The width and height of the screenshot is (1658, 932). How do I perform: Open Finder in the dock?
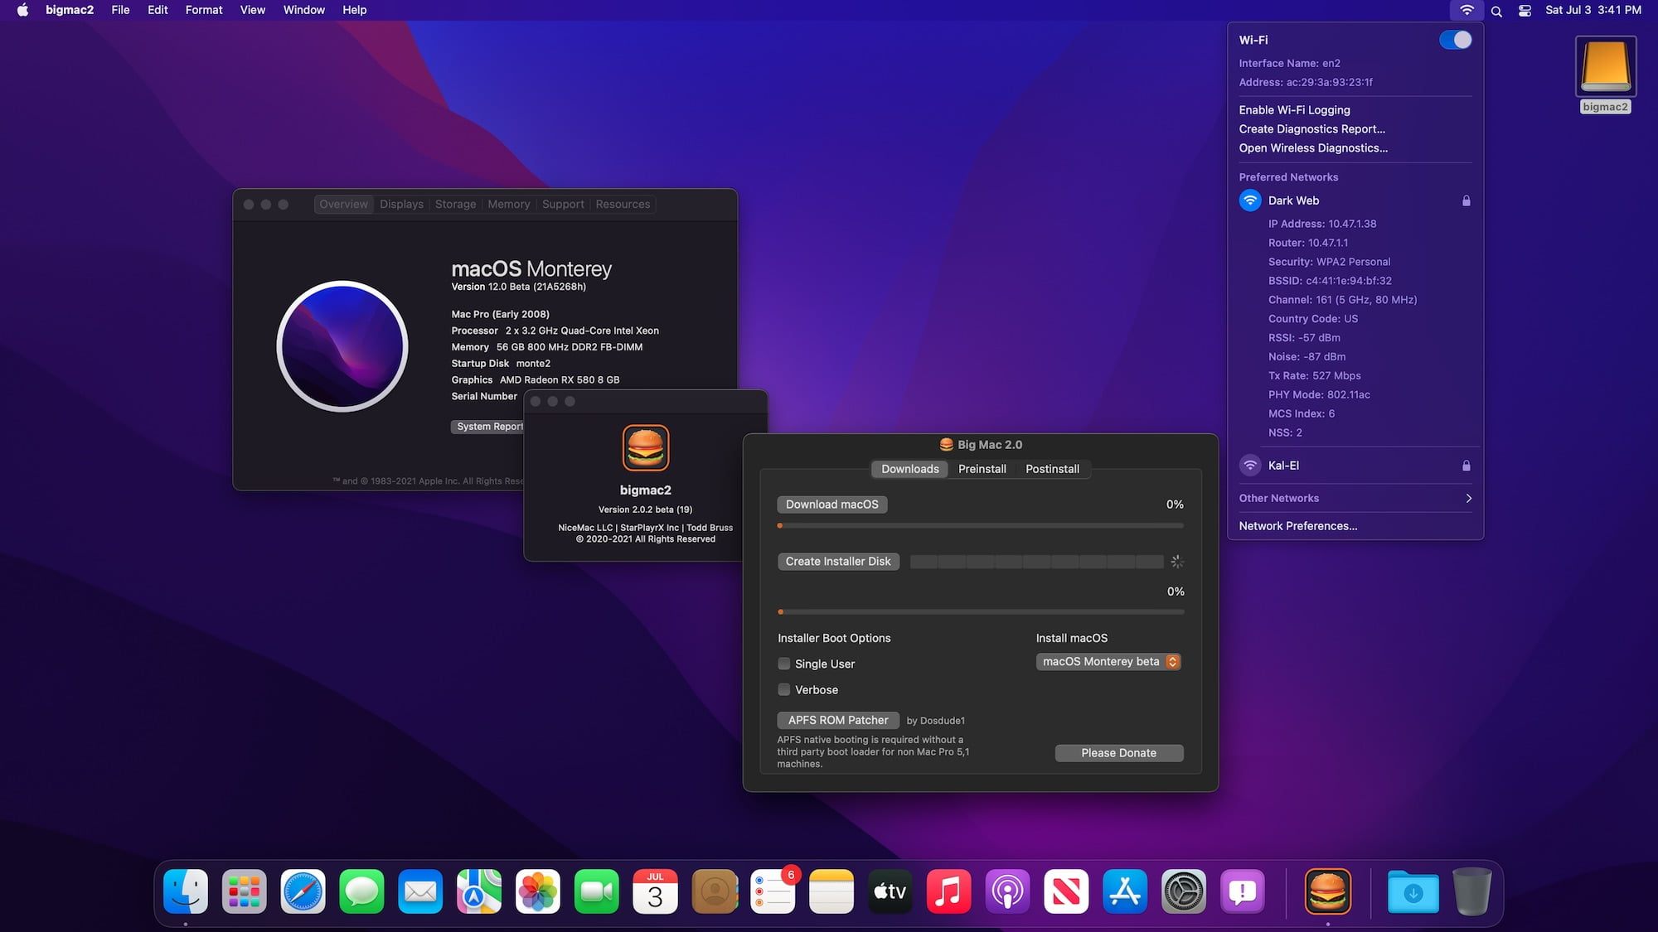(186, 892)
